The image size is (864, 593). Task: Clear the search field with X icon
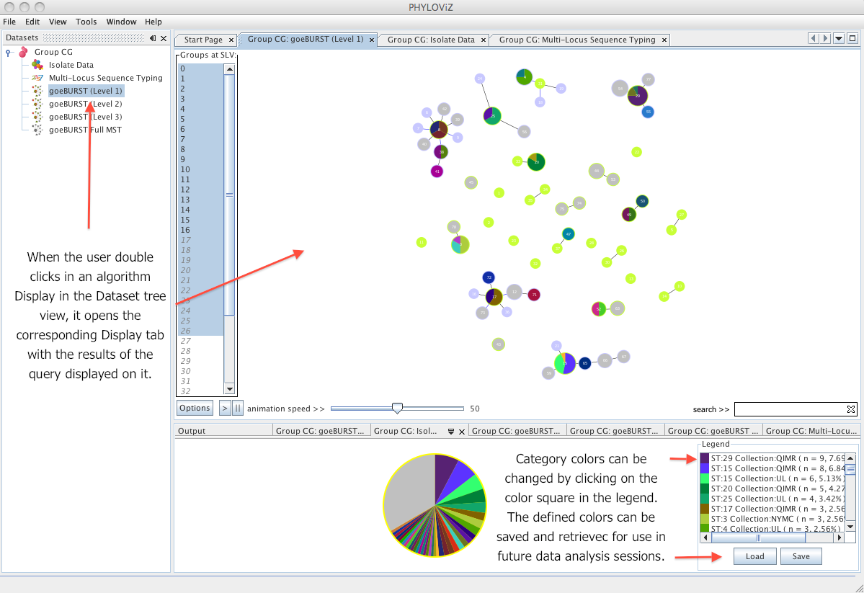(851, 409)
